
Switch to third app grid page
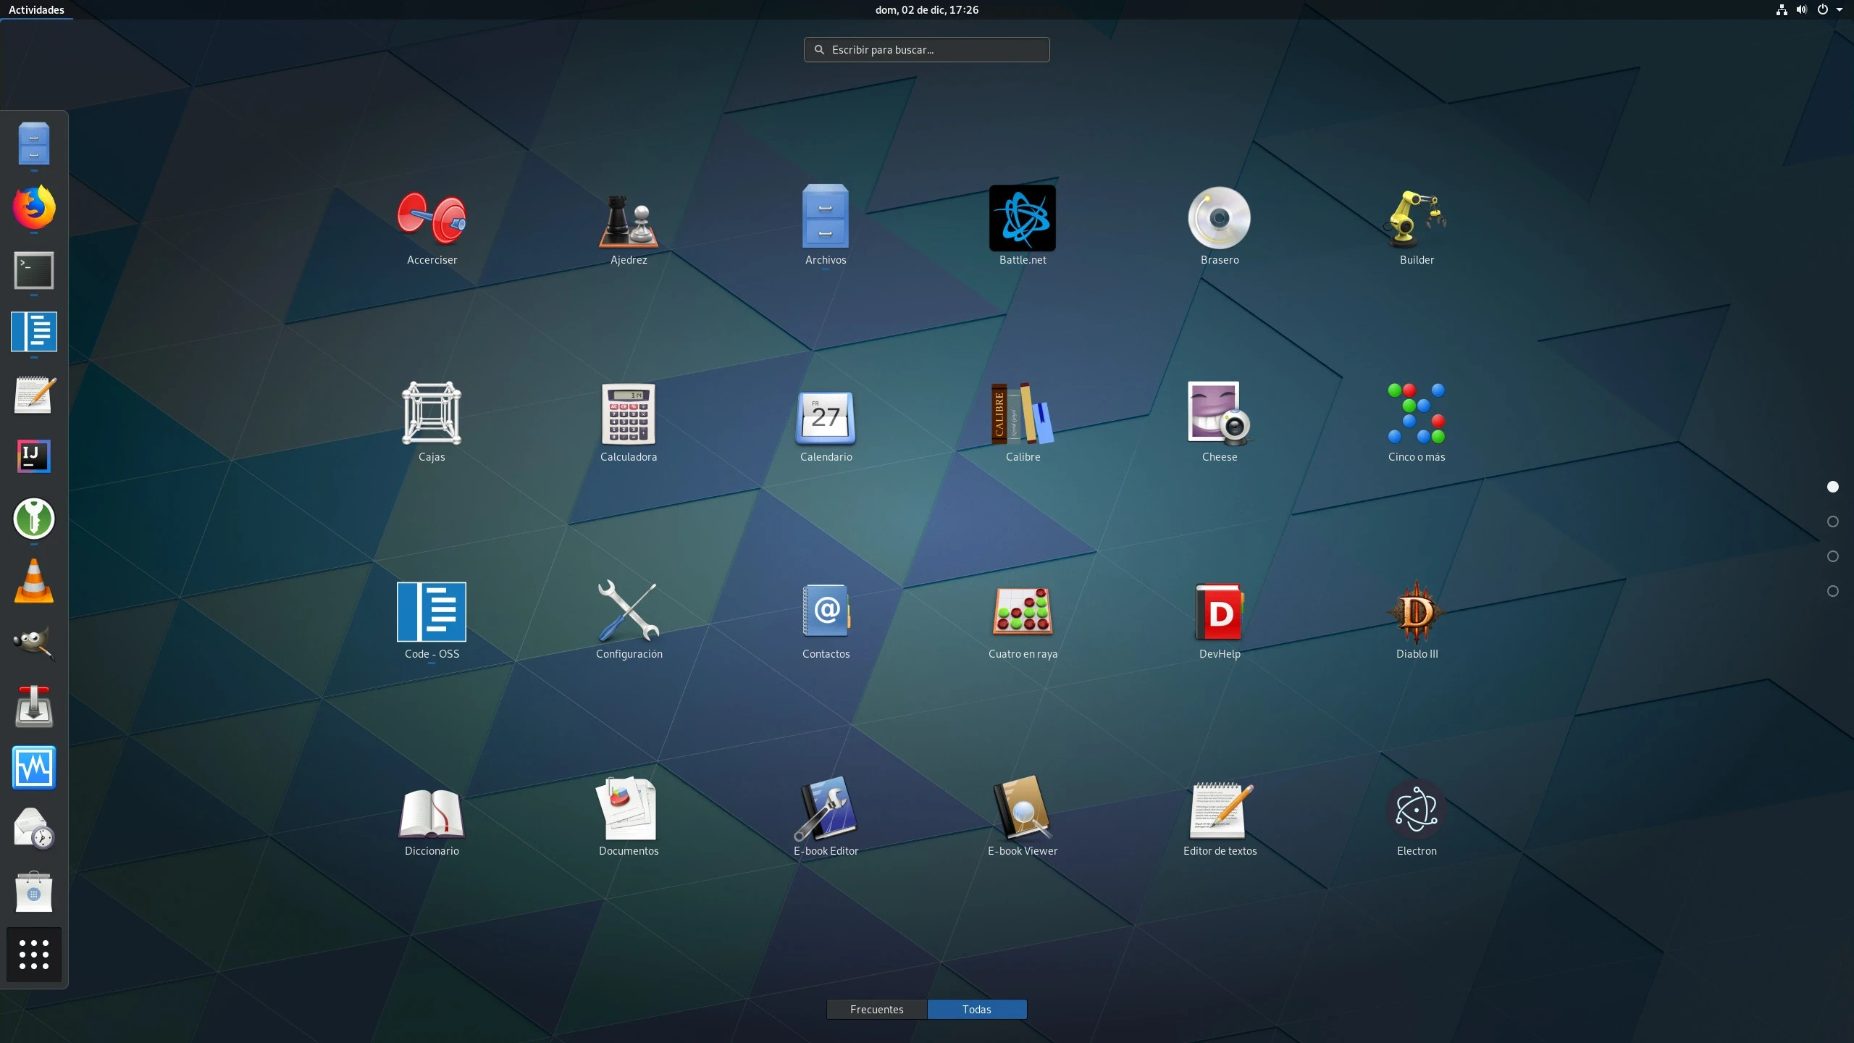[1832, 556]
